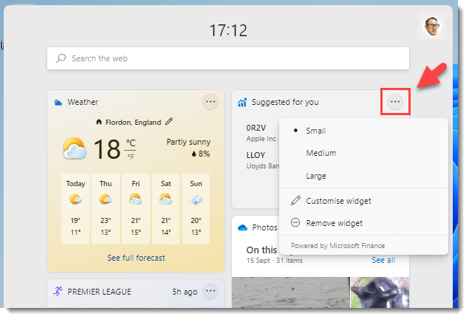Click the Weather widget cloud icon

[58, 102]
